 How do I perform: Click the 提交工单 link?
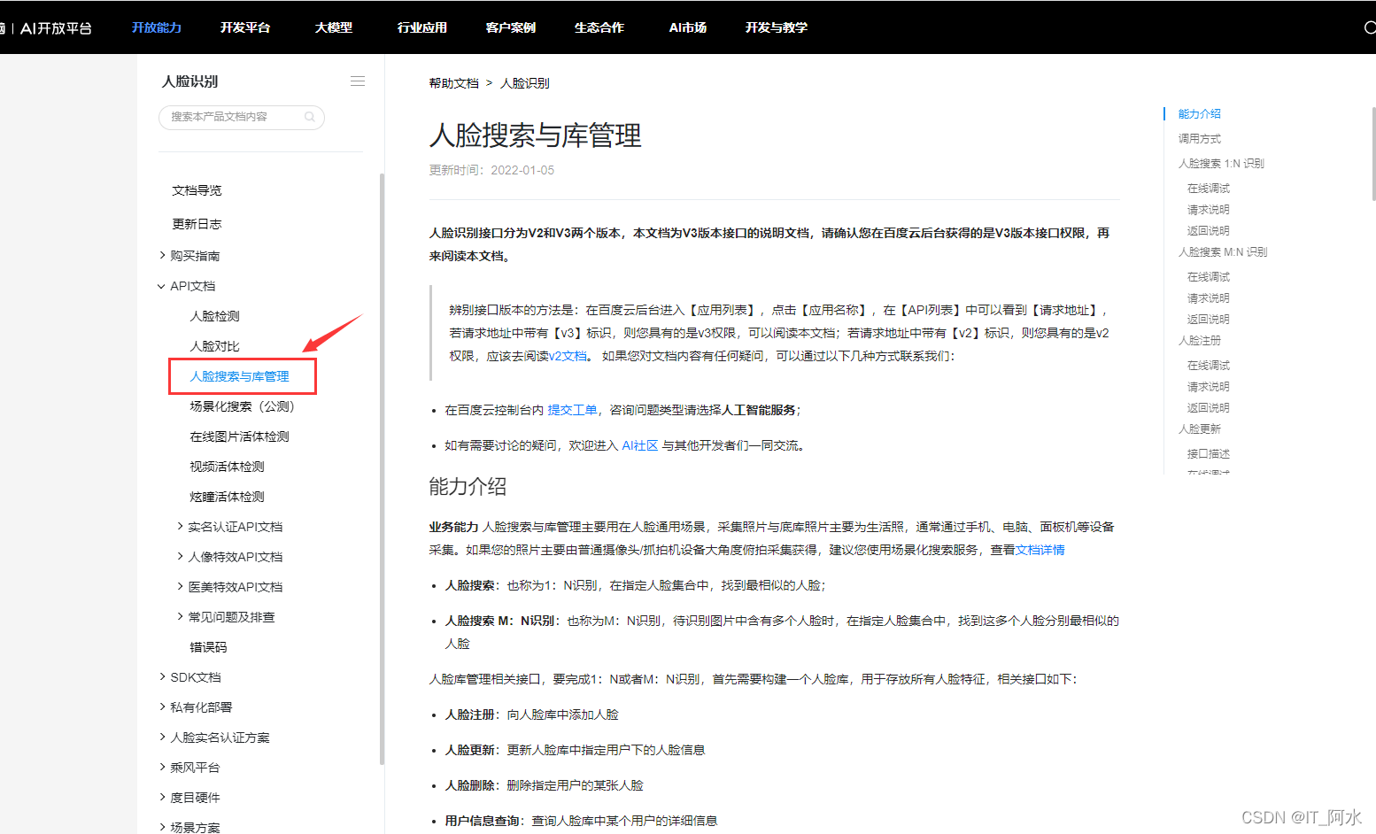click(572, 409)
